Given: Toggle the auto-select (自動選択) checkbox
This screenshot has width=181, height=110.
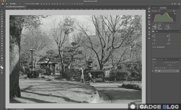Looking at the screenshot, I should [x=11, y=4].
